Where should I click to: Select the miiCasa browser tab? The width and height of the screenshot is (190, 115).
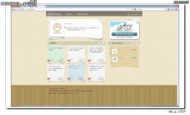(33, 6)
